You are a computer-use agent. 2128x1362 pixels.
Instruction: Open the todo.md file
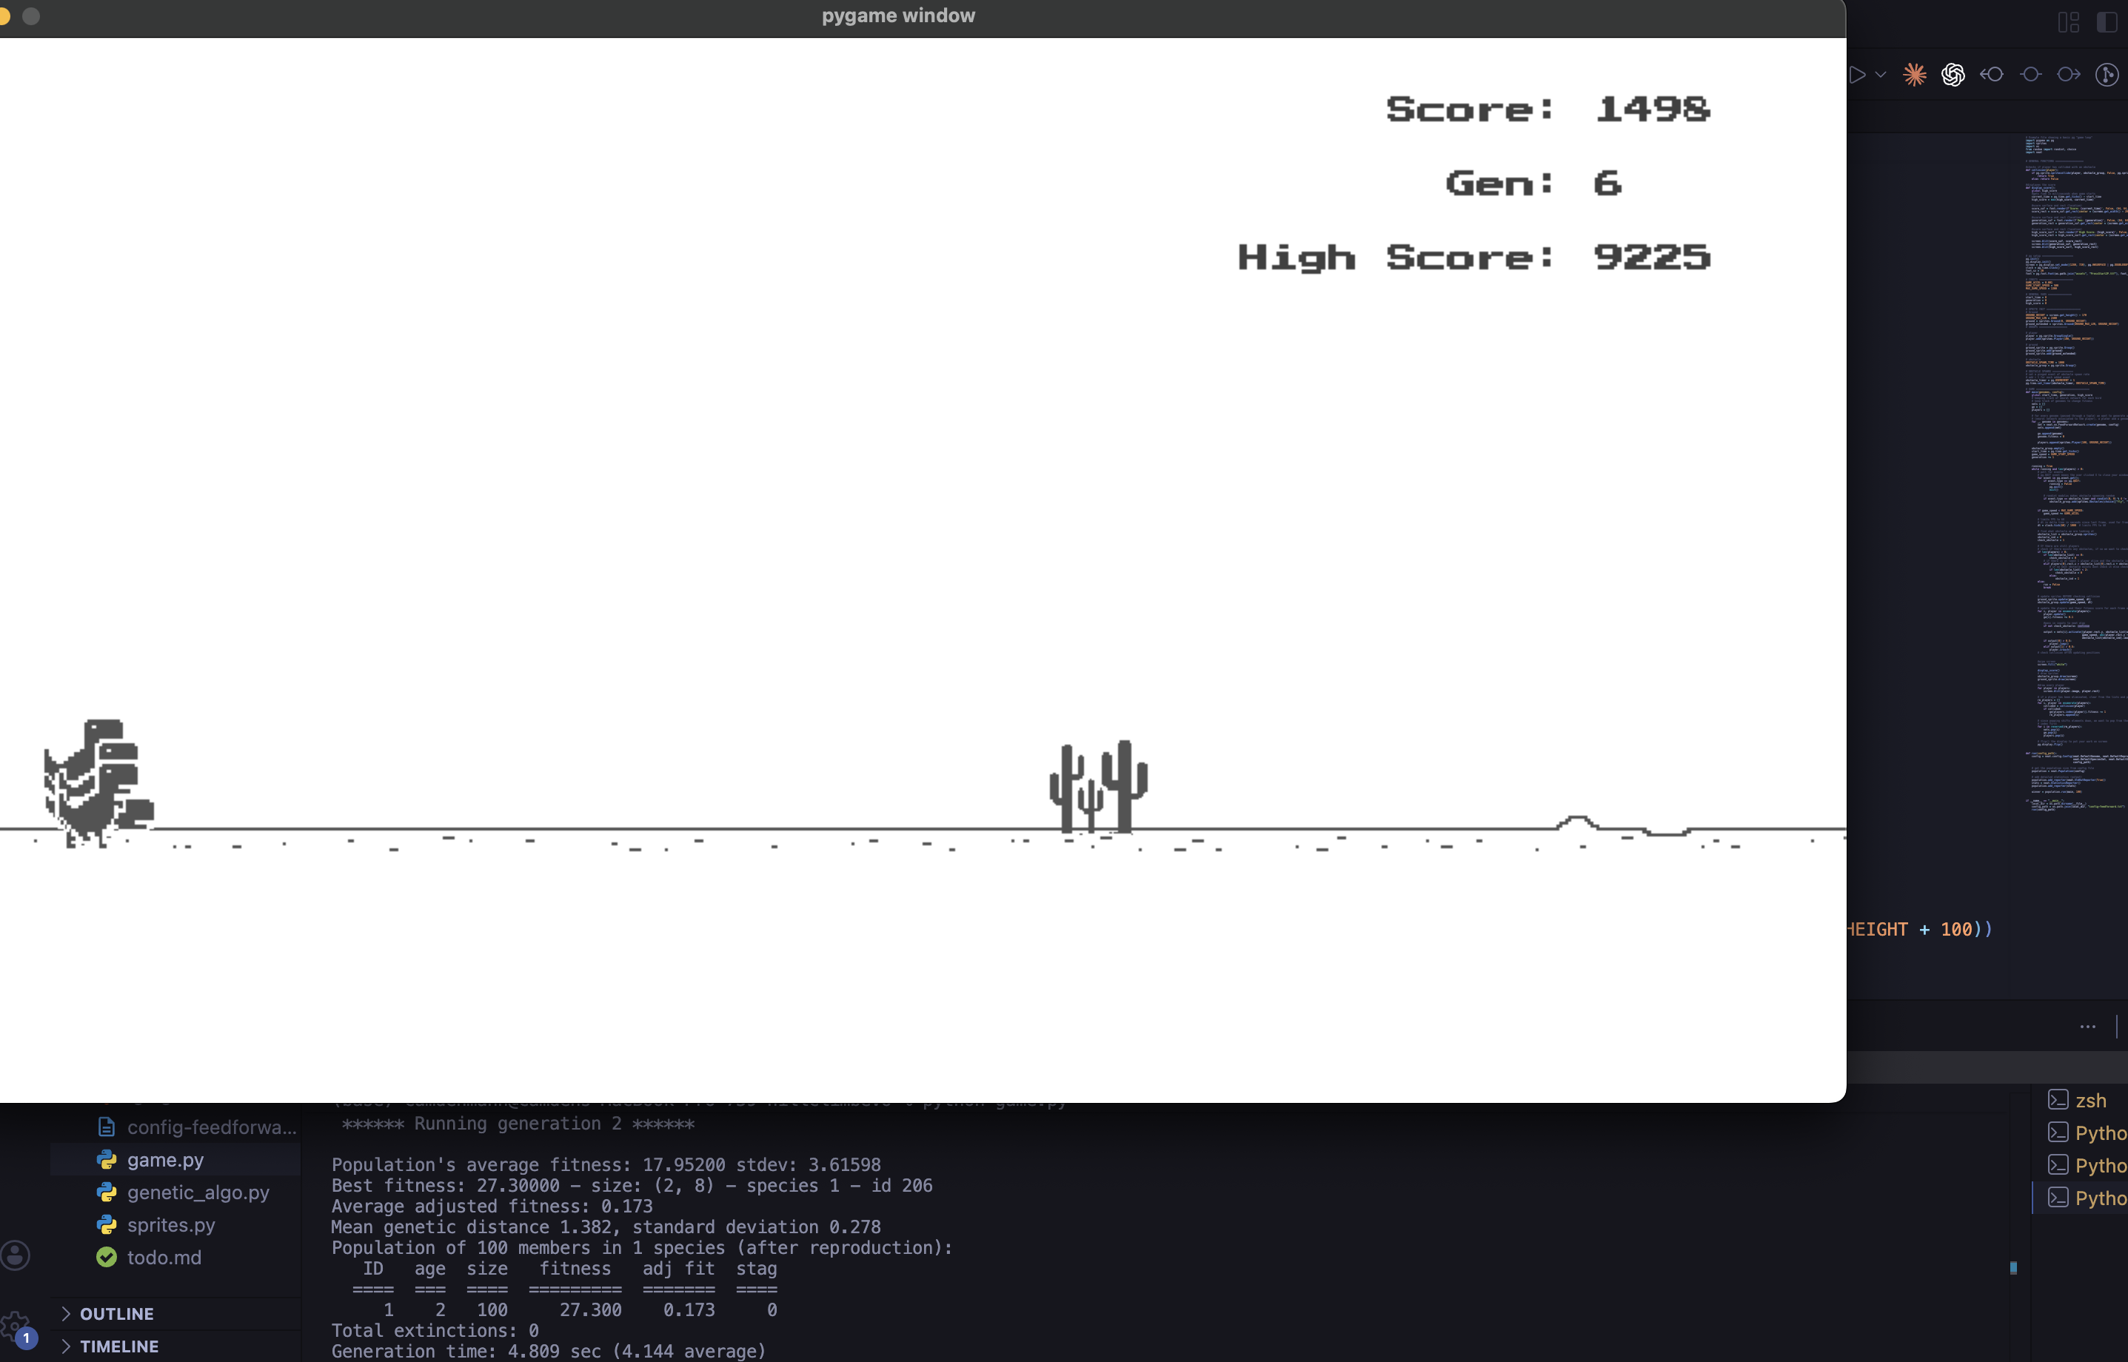[164, 1258]
